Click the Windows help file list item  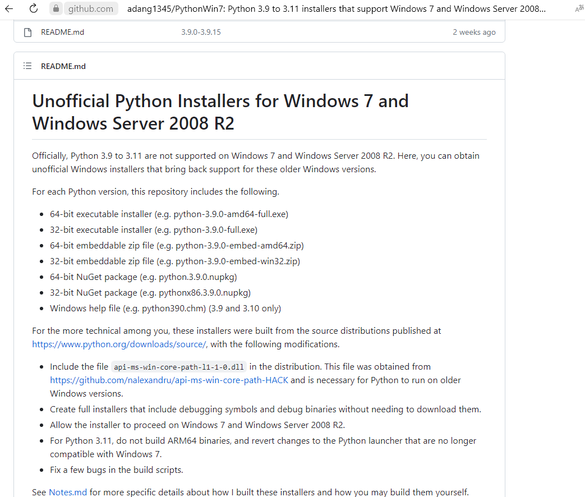click(165, 309)
